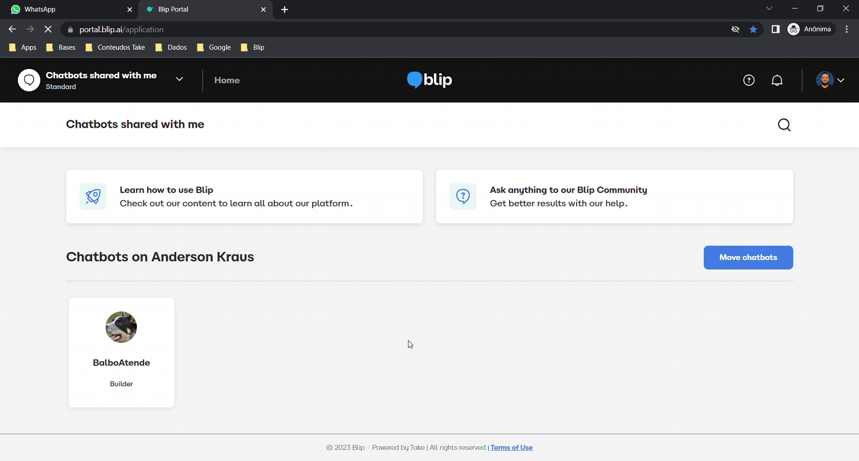Switch to the WhatsApp tab
The height and width of the screenshot is (461, 859).
pos(67,9)
